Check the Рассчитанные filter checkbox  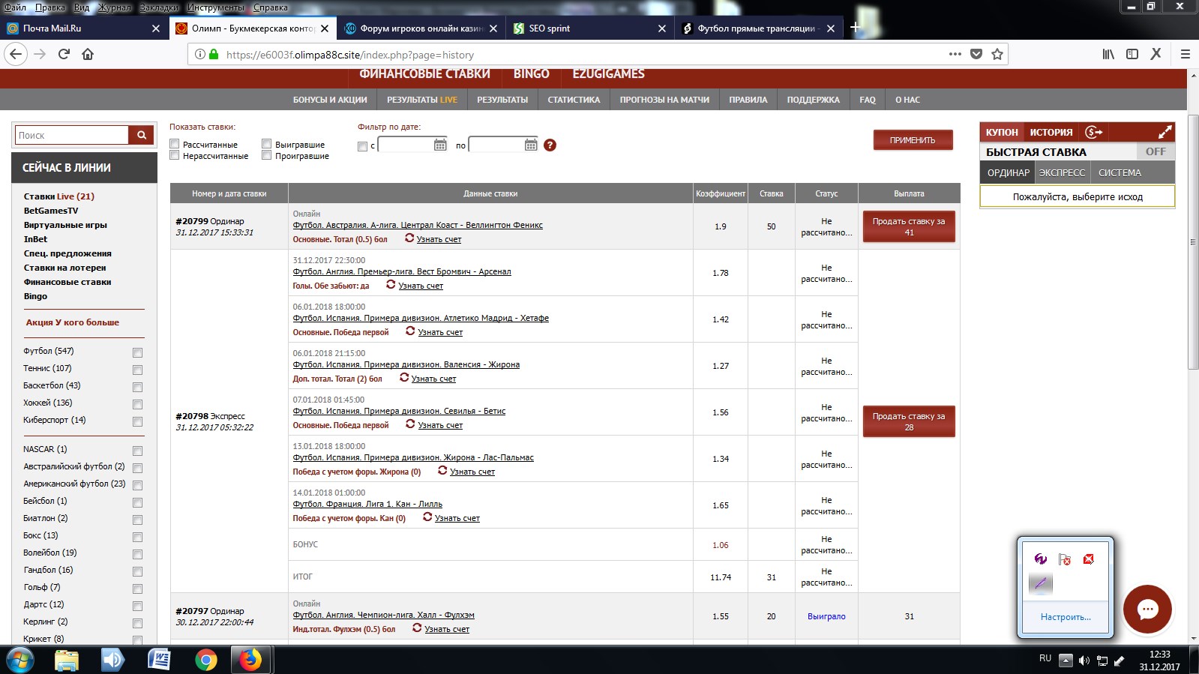pos(174,144)
